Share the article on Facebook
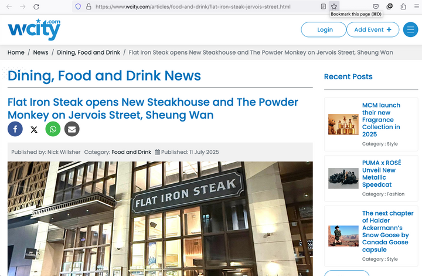 tap(15, 129)
